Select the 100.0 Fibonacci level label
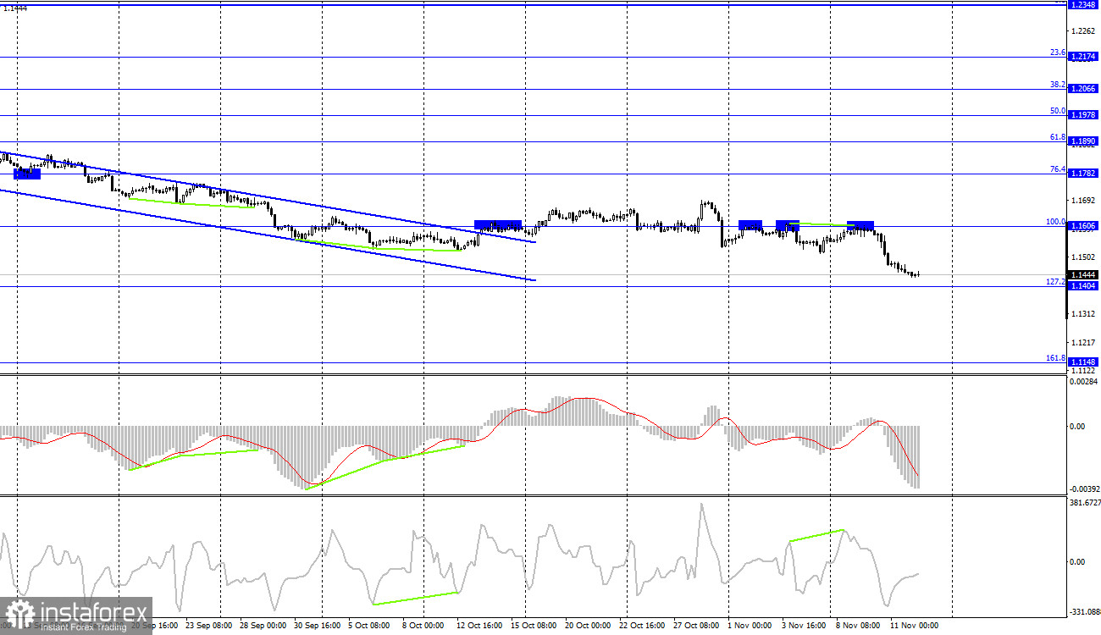This screenshot has height=635, width=1101. [1055, 222]
